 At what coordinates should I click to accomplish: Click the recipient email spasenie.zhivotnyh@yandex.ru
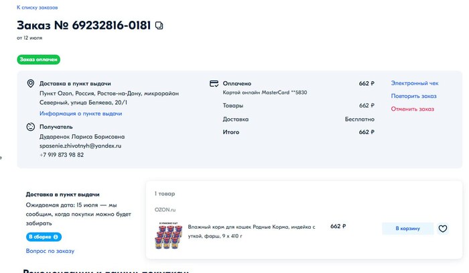80,146
